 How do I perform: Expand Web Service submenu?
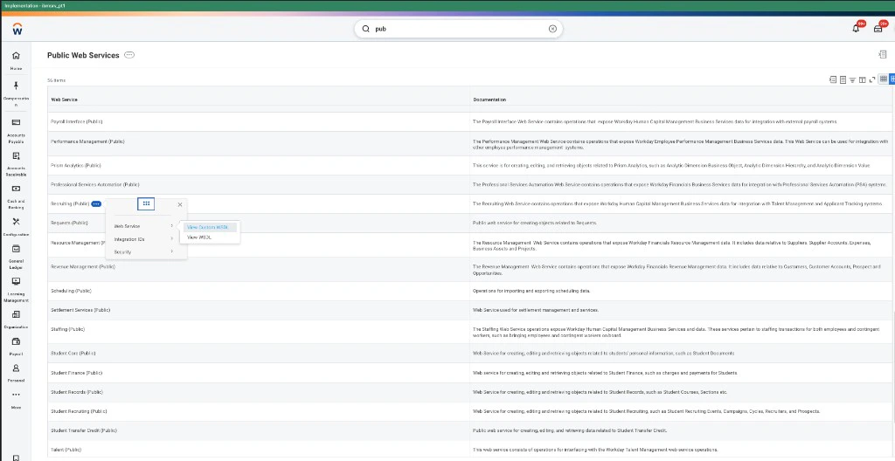click(x=144, y=226)
